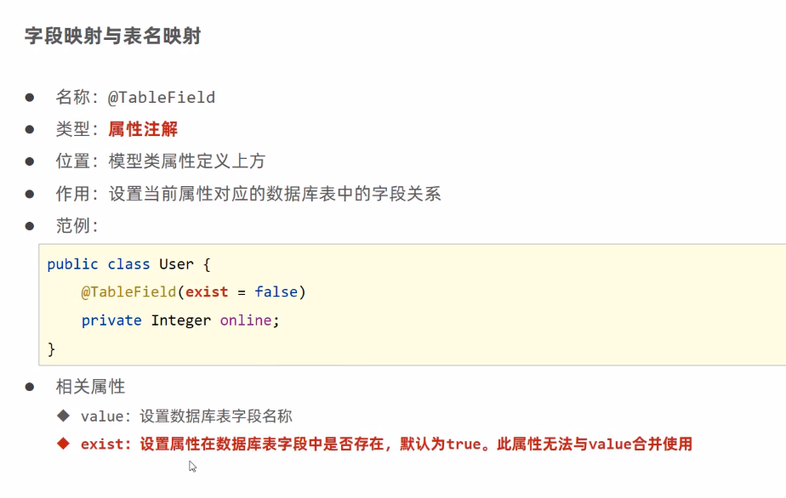
Task: Click the red exist attribute description line
Action: [x=386, y=444]
